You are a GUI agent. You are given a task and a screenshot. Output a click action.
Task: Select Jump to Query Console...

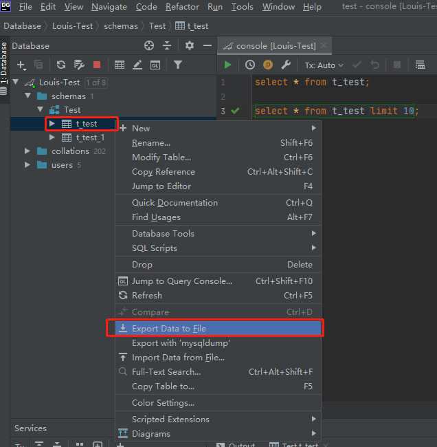[x=218, y=281]
